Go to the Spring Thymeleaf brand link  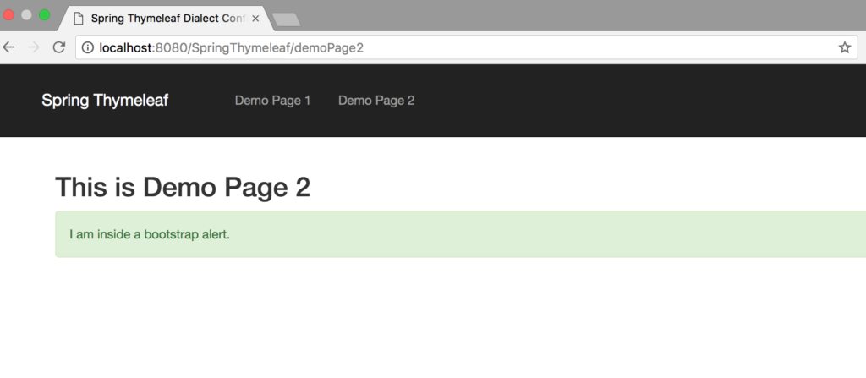click(x=105, y=101)
